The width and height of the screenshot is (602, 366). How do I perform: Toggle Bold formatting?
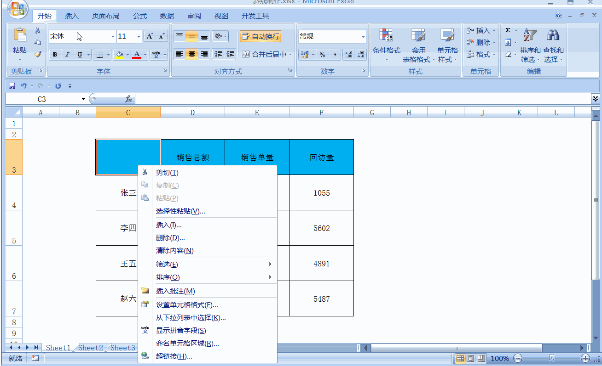tap(55, 55)
